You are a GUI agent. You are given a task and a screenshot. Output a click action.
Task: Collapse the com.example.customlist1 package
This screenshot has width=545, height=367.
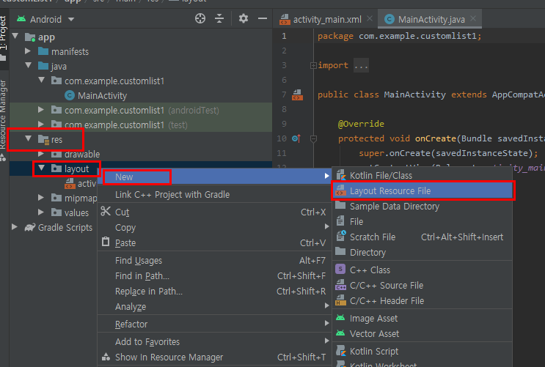pos(42,80)
